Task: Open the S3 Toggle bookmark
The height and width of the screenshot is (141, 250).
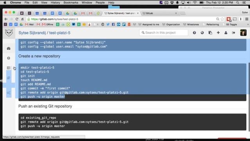Action: (x=230, y=24)
